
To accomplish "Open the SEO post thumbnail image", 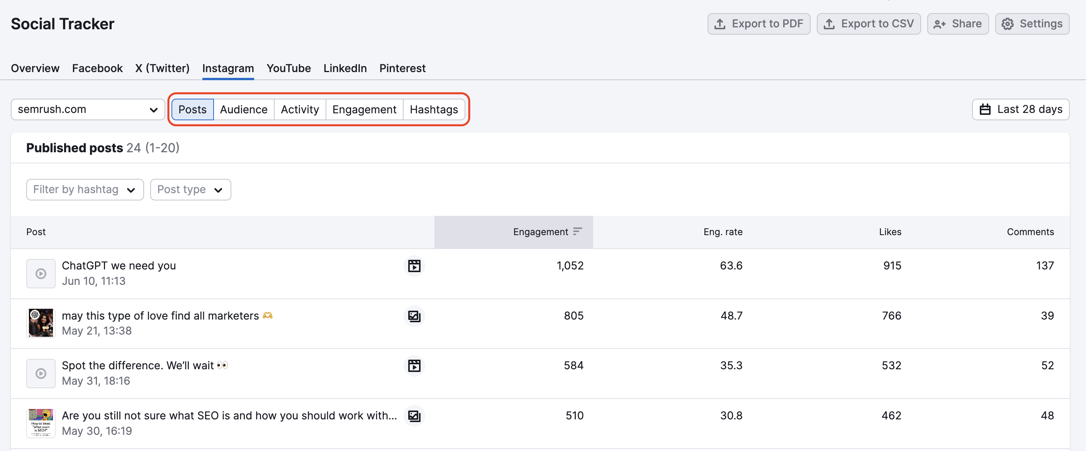I will coord(41,423).
